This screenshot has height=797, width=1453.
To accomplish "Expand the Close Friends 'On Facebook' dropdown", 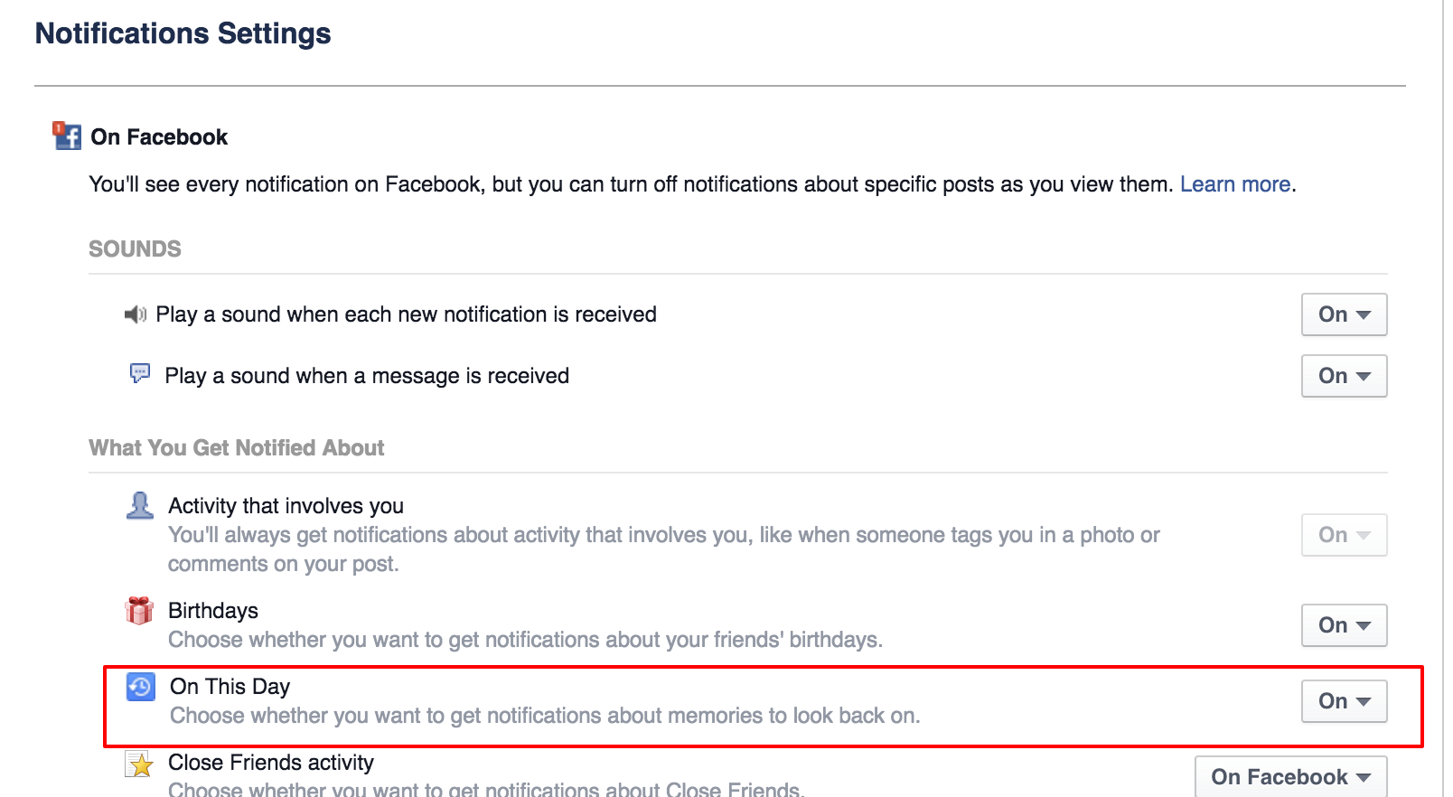I will (x=1290, y=777).
